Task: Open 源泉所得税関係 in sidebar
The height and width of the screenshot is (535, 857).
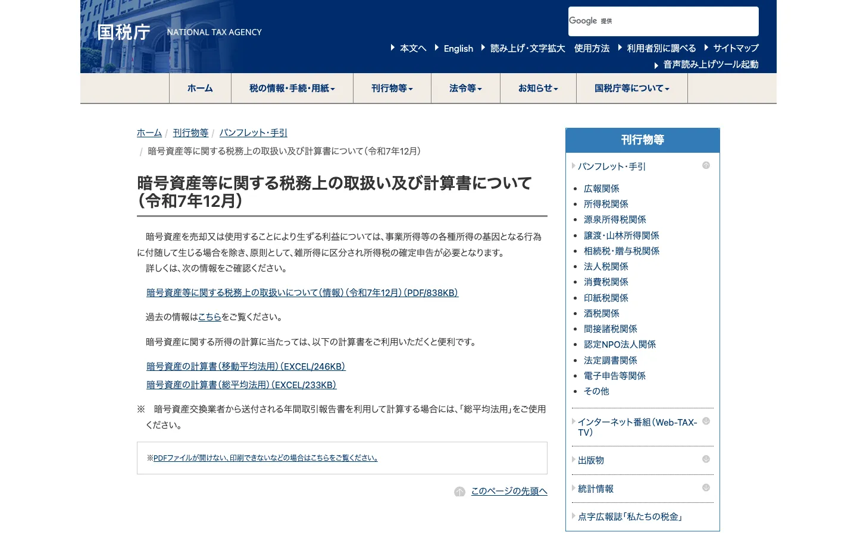Action: [615, 219]
